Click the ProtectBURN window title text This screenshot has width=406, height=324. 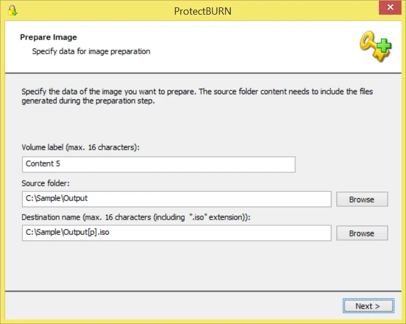pyautogui.click(x=203, y=11)
